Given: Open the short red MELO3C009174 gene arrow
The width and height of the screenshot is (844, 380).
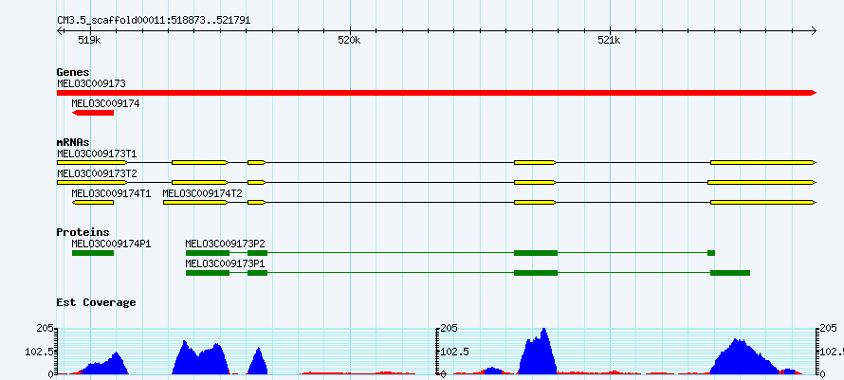Looking at the screenshot, I should 93,113.
